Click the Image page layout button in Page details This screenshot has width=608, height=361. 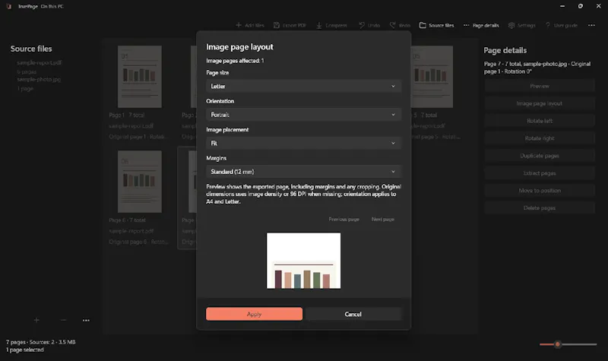[x=540, y=103]
